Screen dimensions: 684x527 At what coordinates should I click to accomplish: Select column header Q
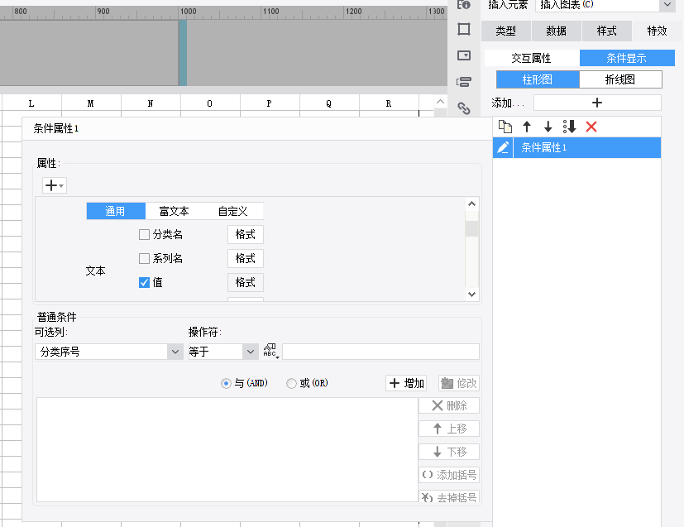point(329,103)
